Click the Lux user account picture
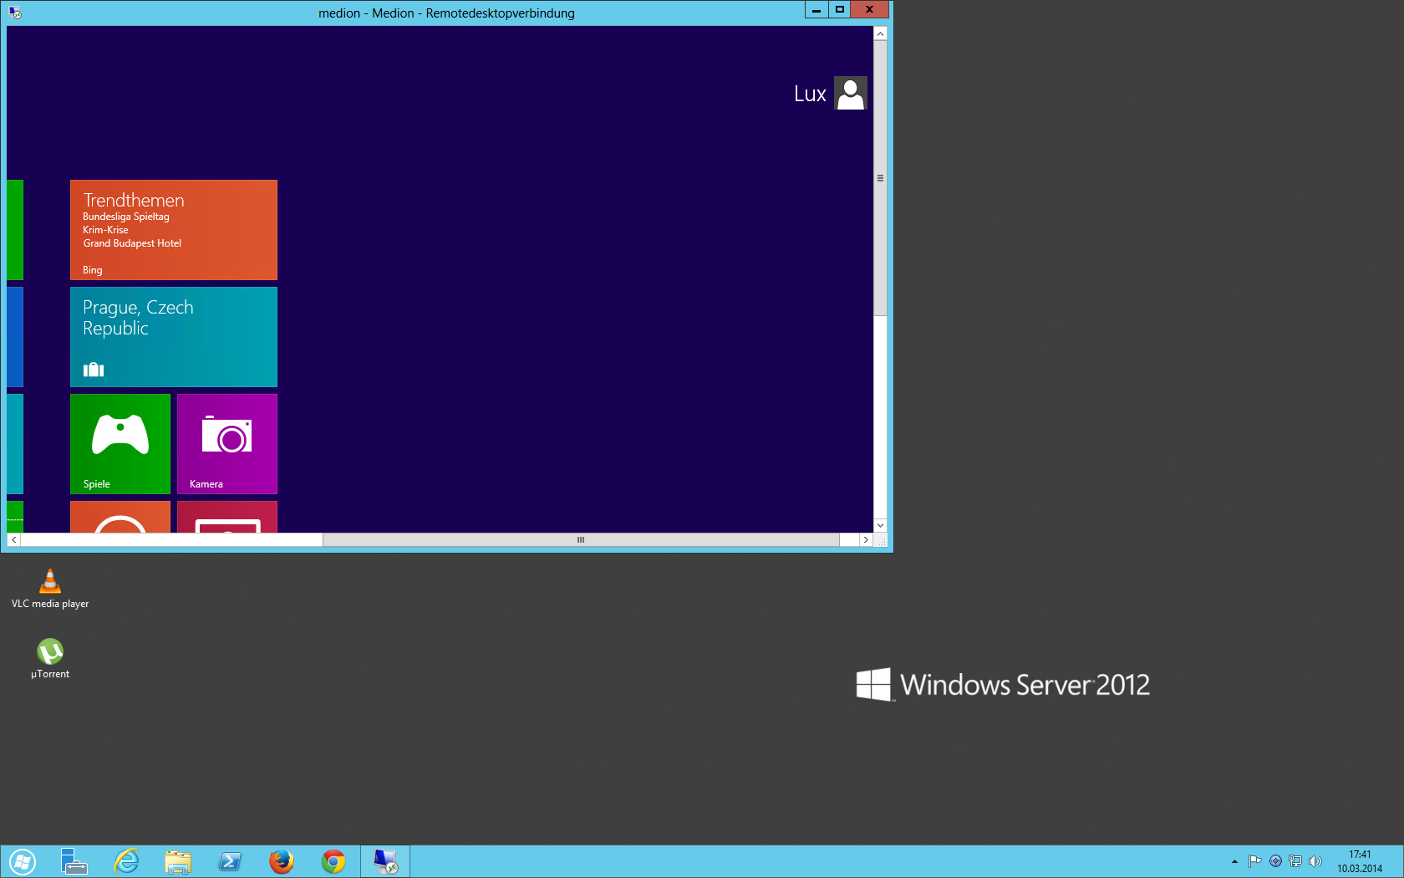This screenshot has width=1404, height=878. click(x=851, y=94)
